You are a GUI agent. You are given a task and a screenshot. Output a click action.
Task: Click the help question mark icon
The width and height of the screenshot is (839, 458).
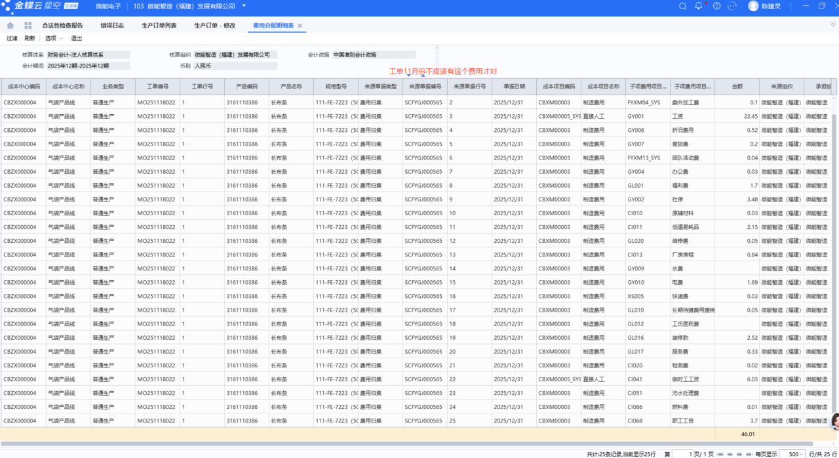(716, 6)
